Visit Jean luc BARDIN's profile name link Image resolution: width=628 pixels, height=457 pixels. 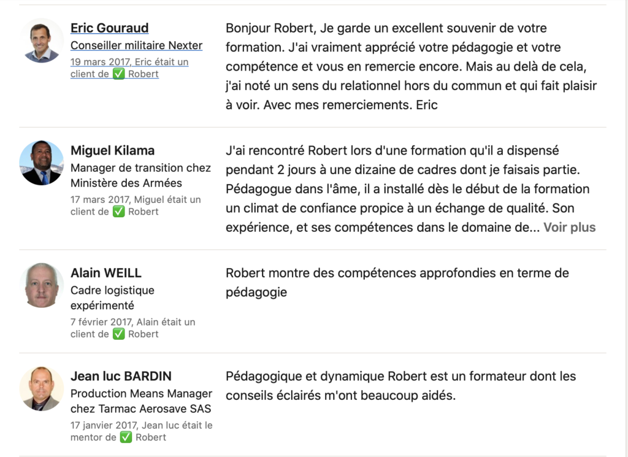click(x=121, y=377)
